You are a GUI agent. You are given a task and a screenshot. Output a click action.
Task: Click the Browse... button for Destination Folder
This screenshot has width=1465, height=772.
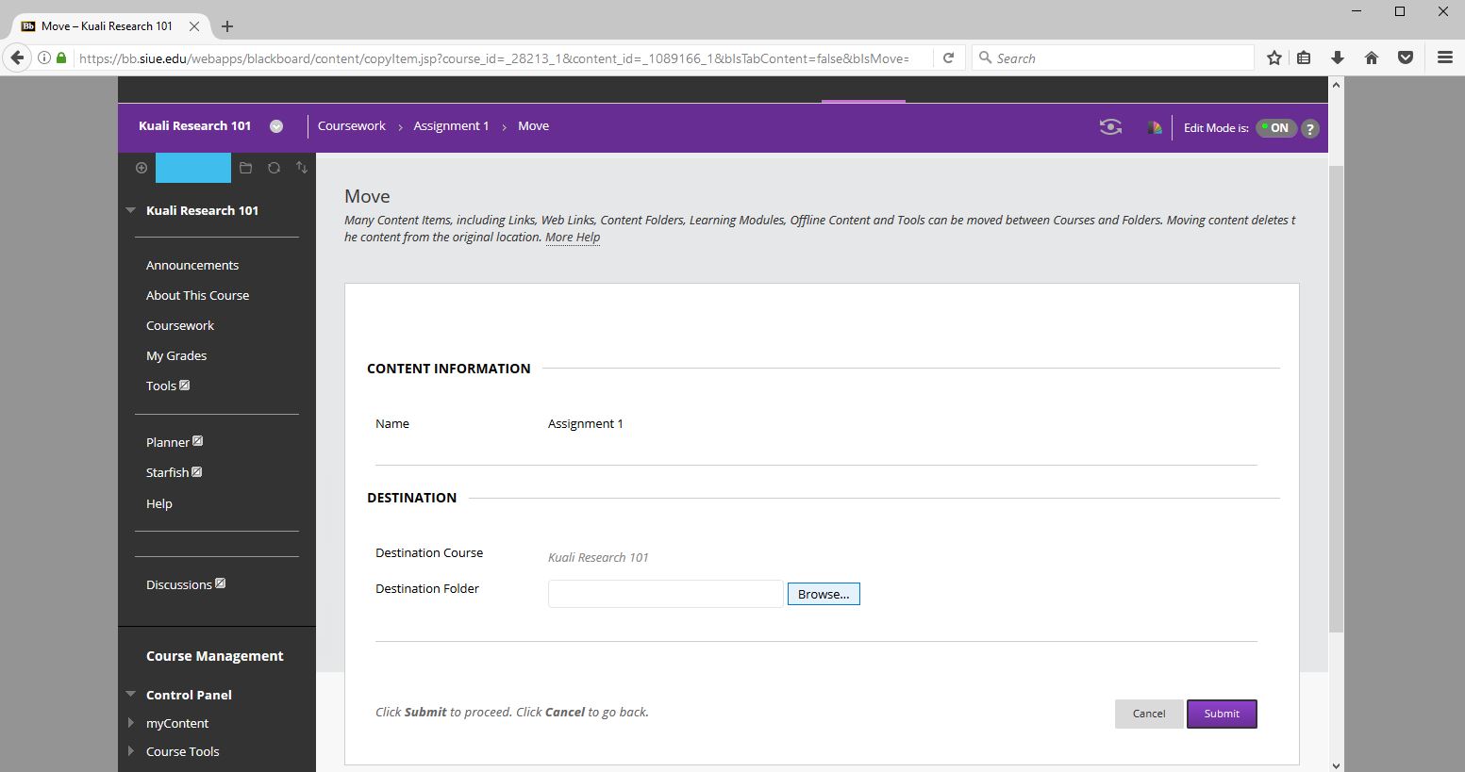point(824,594)
